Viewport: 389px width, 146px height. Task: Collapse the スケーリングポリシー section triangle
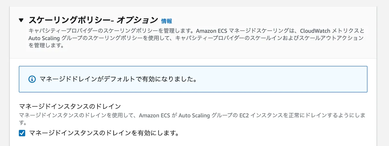(x=21, y=20)
